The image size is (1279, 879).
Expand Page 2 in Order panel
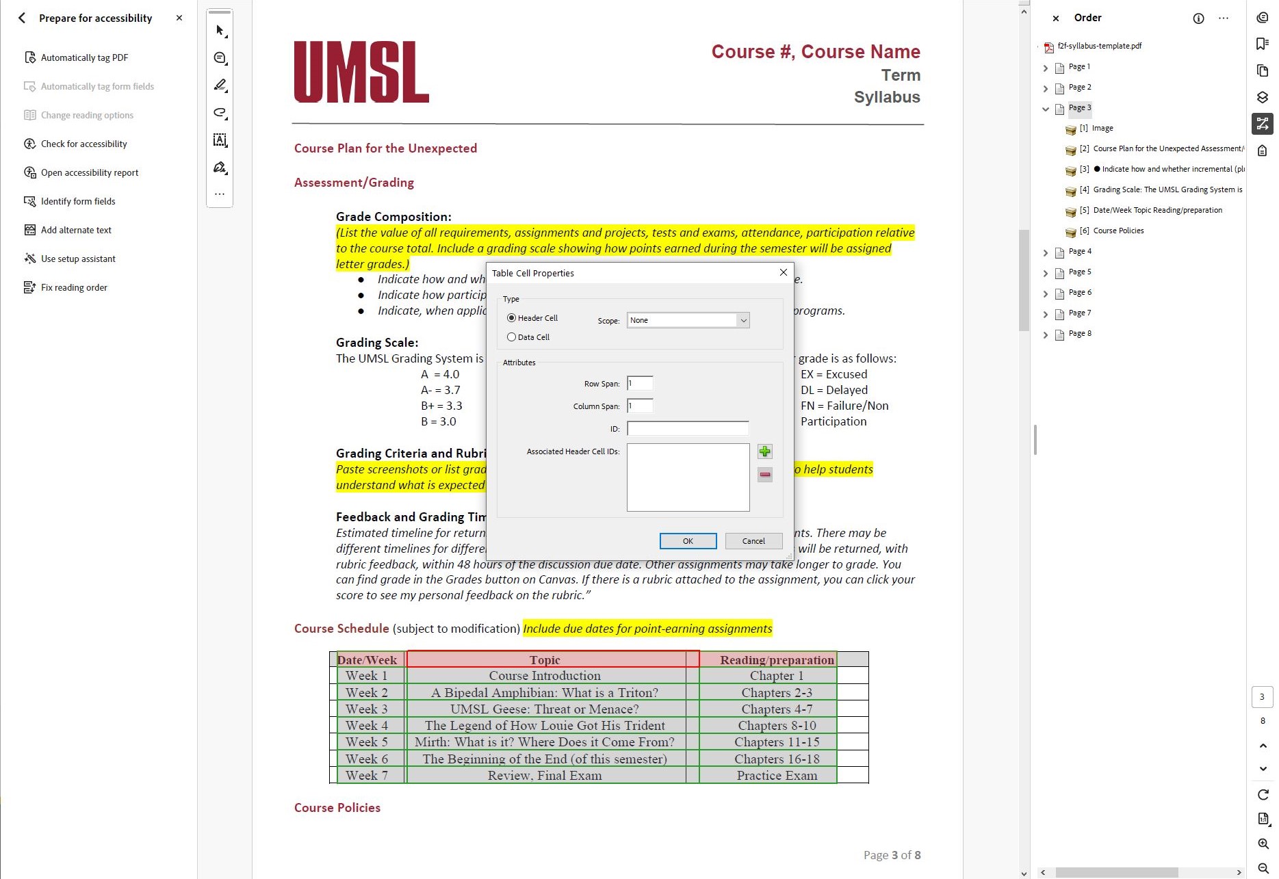pyautogui.click(x=1045, y=88)
